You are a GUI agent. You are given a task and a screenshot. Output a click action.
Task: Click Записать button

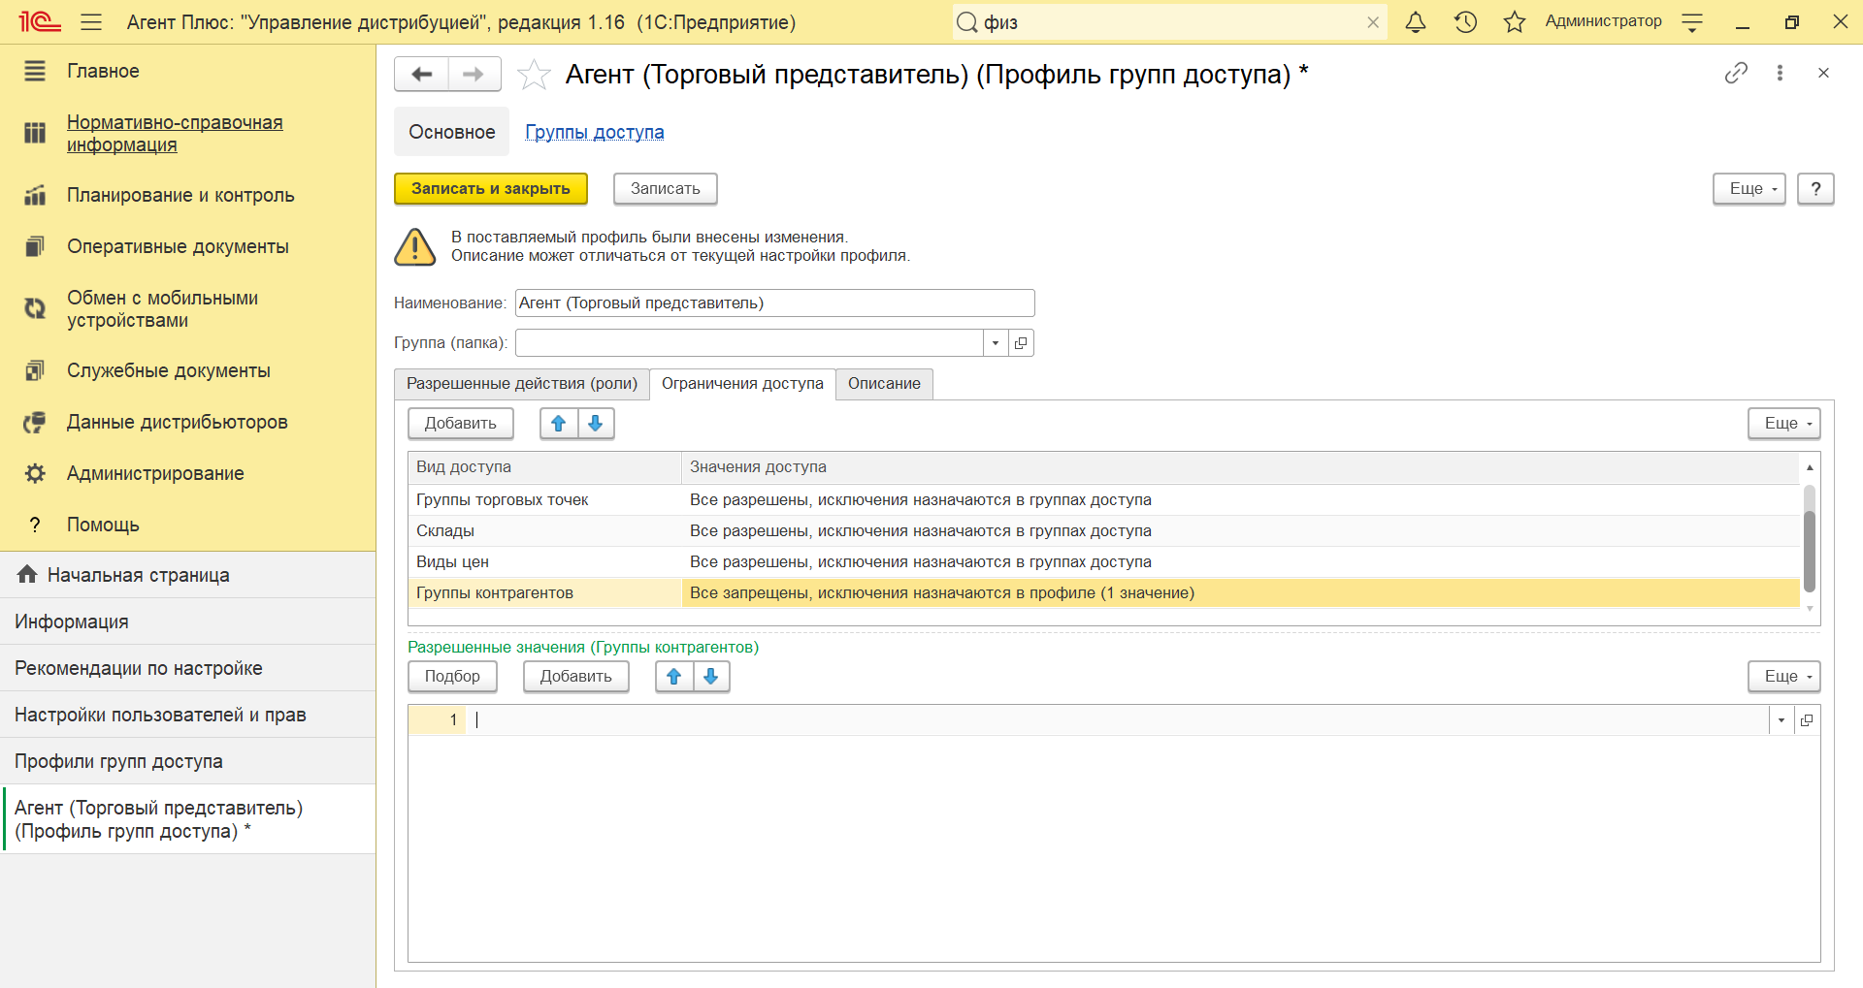tap(666, 189)
